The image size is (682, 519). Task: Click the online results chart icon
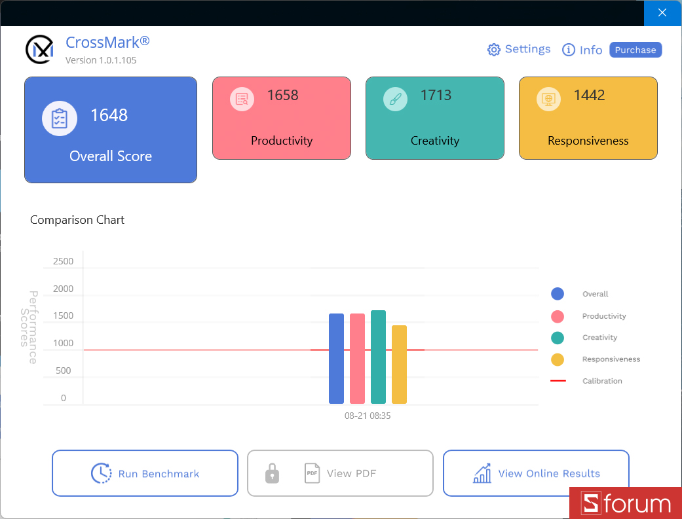click(x=482, y=473)
